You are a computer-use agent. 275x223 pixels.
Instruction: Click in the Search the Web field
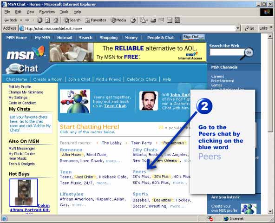coord(227,52)
